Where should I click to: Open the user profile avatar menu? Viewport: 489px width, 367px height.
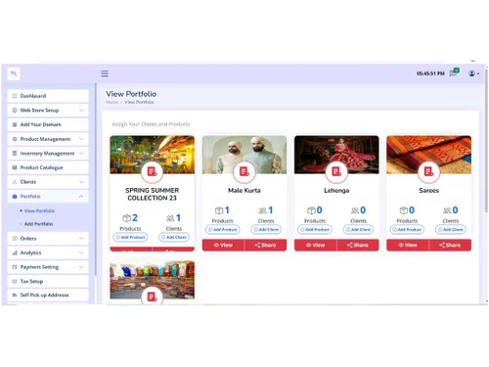click(x=473, y=73)
